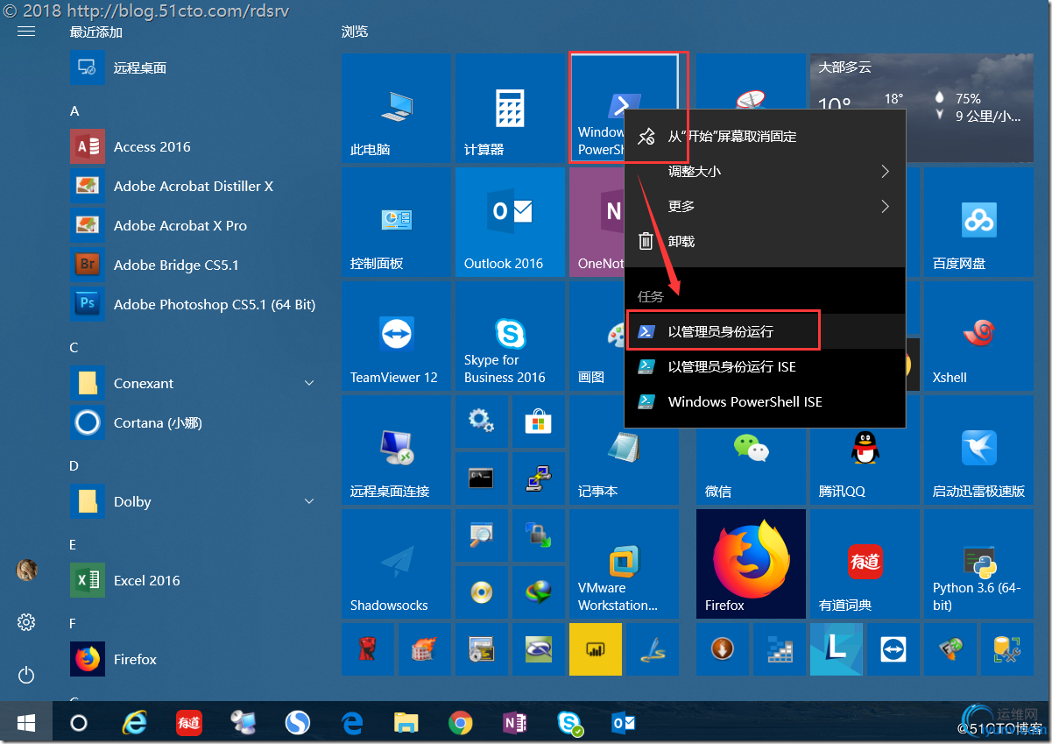Screen dimensions: 1052x744
Task: Open the yellow Power BI small tile
Action: tap(596, 649)
